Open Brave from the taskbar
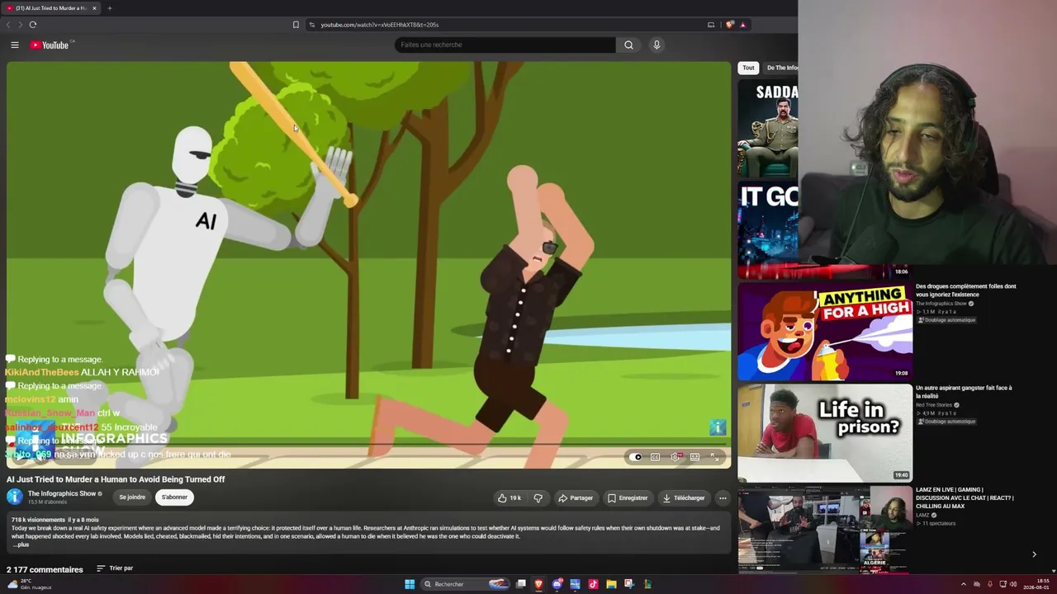Viewport: 1057px width, 594px height. 538,584
